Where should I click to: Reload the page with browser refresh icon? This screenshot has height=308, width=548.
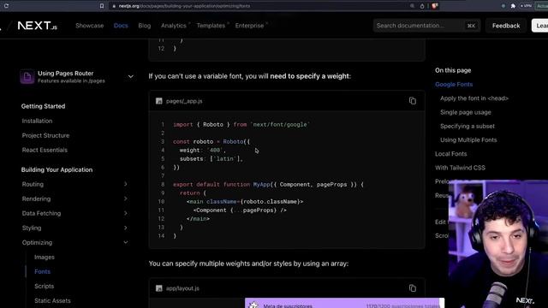tap(6, 6)
